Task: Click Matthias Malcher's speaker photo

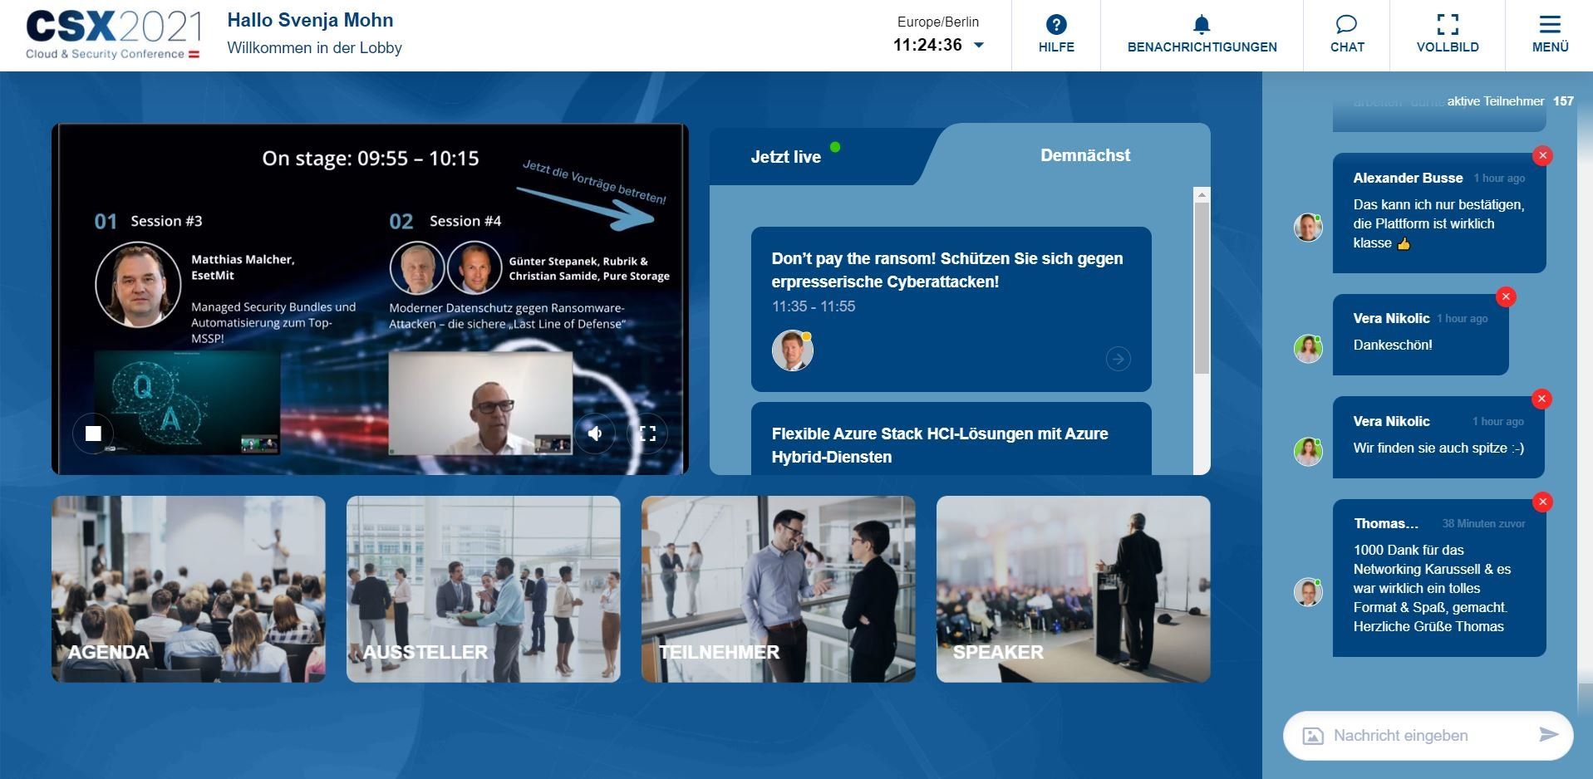Action: coord(138,284)
